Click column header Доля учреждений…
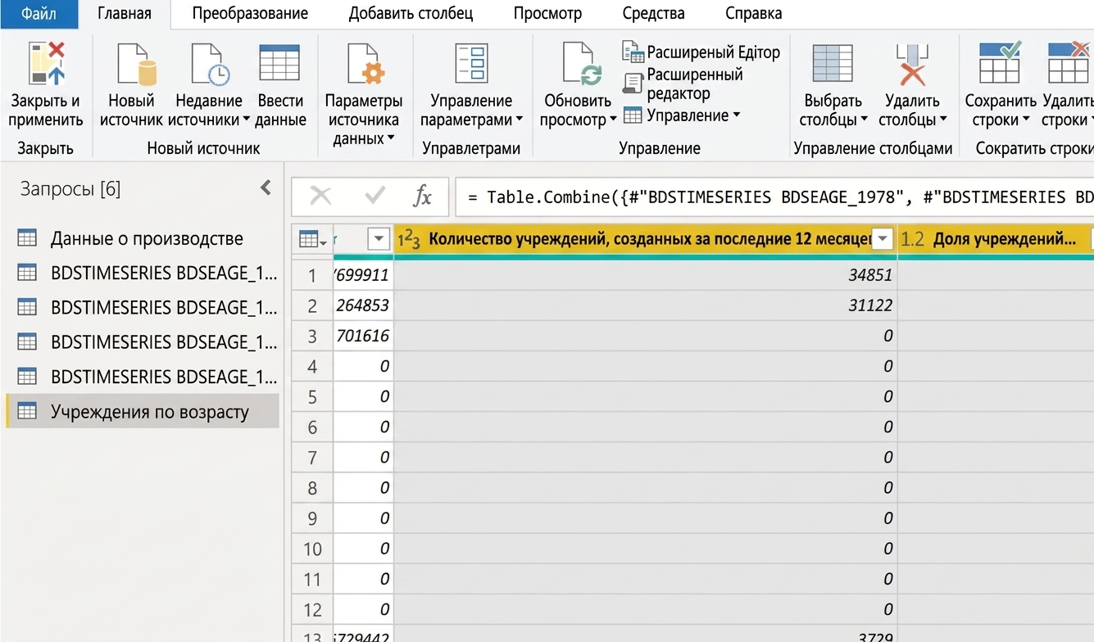This screenshot has width=1094, height=642. coord(996,239)
